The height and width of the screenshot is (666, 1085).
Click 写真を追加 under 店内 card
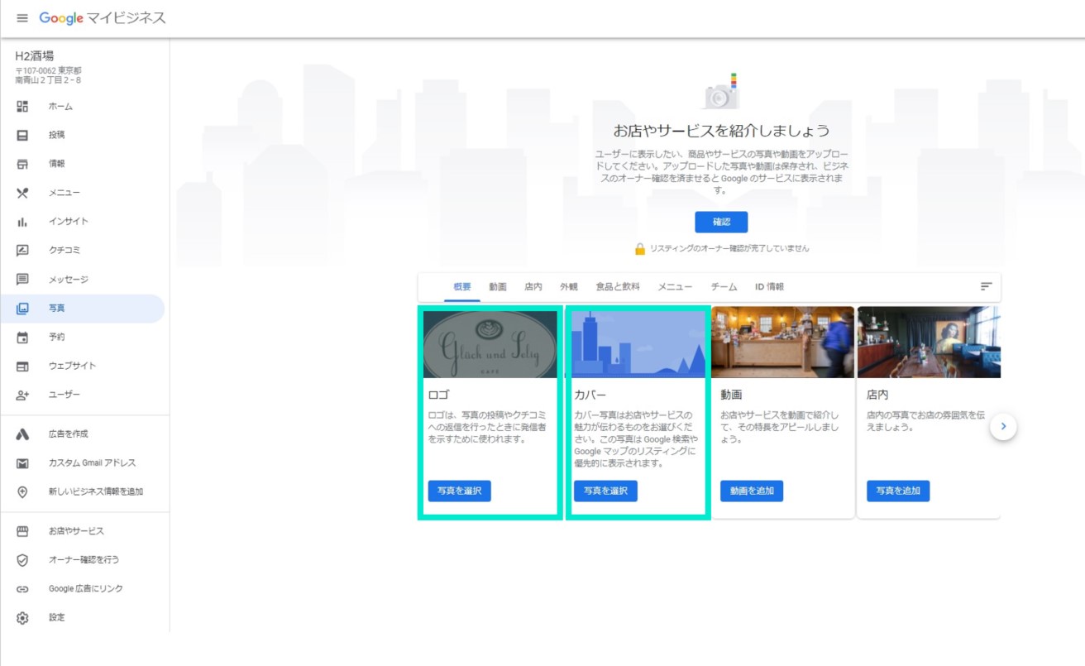[898, 491]
